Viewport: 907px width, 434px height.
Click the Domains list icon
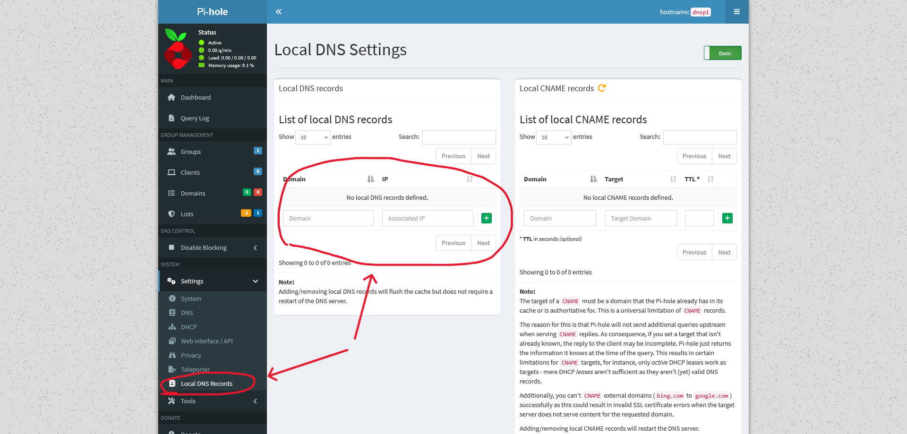tap(171, 193)
